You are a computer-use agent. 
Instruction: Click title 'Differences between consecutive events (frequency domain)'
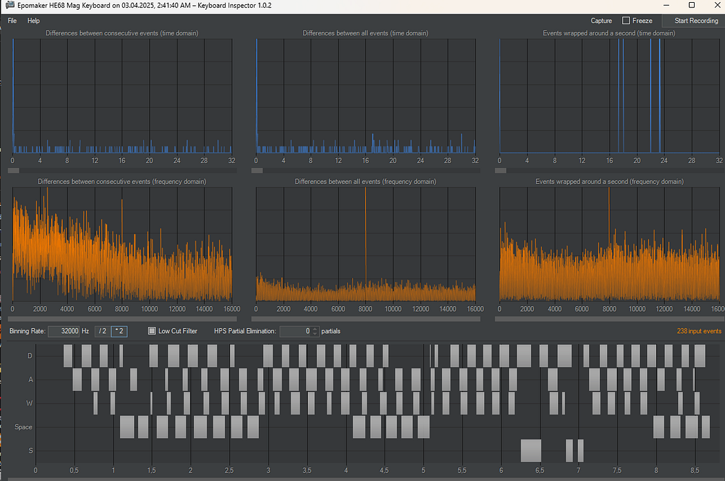(122, 182)
